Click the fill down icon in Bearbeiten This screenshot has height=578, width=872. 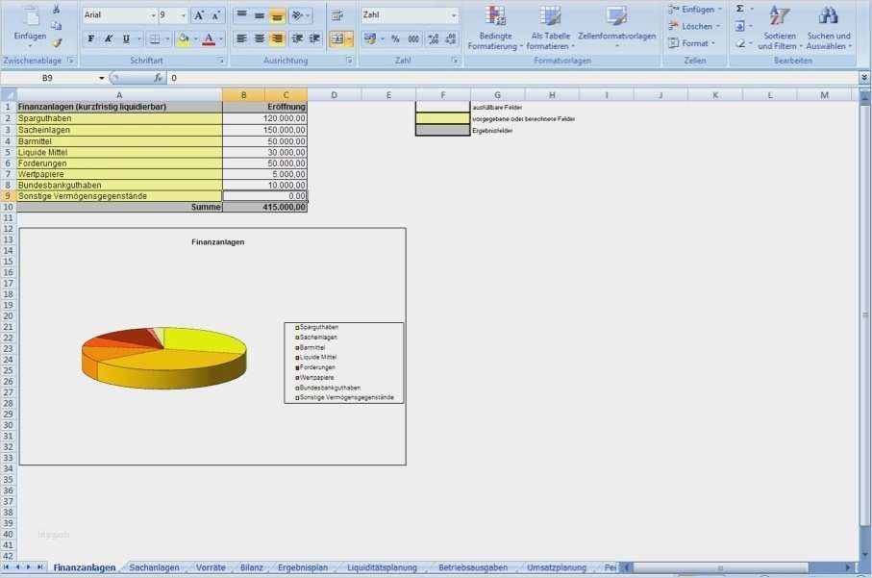click(739, 26)
